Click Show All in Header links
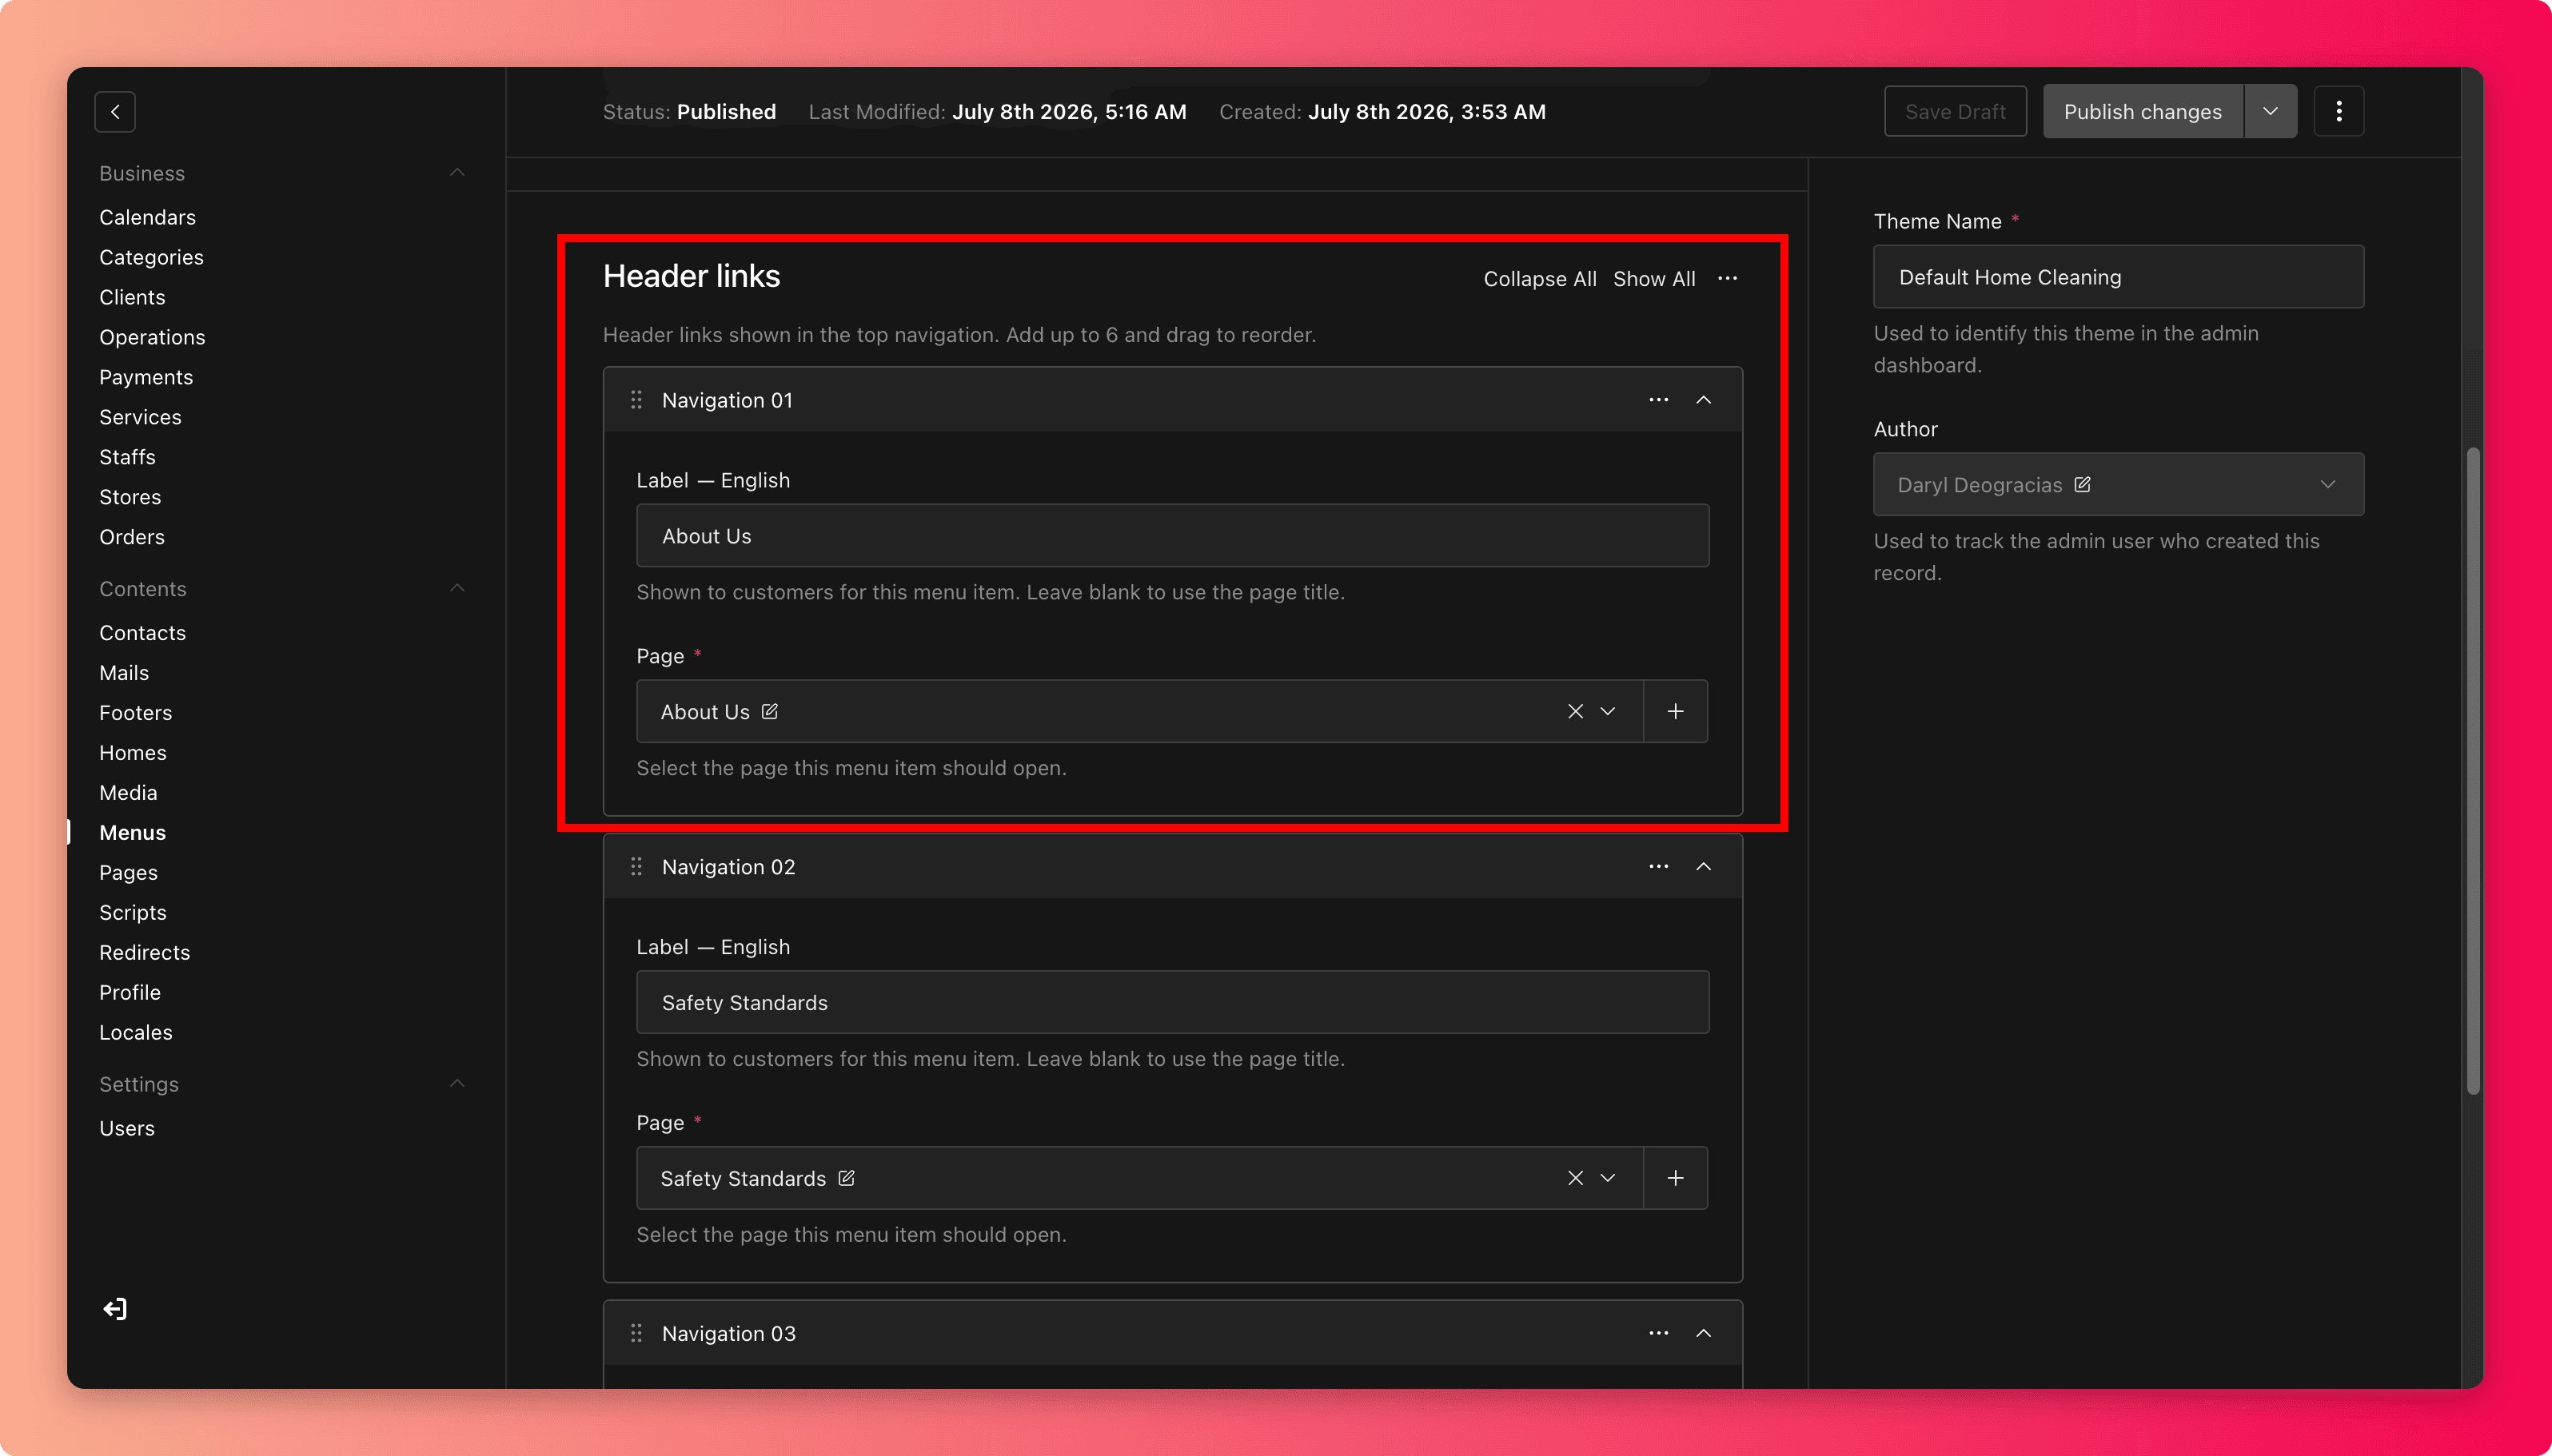 pos(1653,279)
